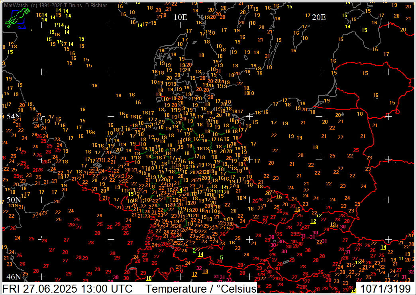Click the 10E longitude label
Screen dimensions: 416x295
[181, 18]
